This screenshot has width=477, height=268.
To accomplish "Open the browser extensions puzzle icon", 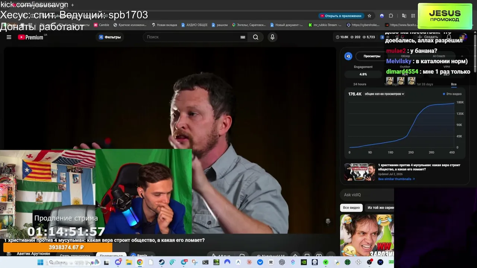I will (391, 16).
